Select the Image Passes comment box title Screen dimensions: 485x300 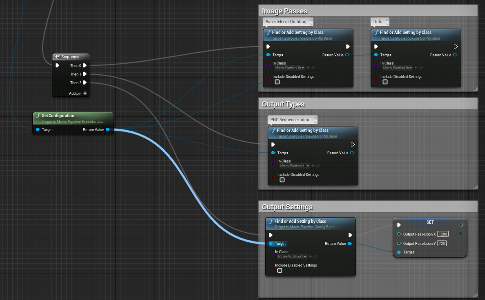coord(285,11)
